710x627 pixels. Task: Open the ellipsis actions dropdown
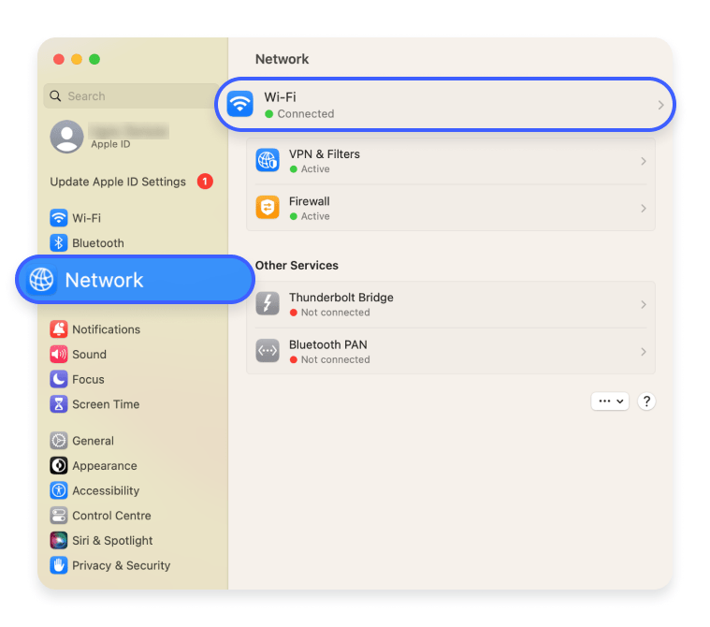tap(610, 401)
